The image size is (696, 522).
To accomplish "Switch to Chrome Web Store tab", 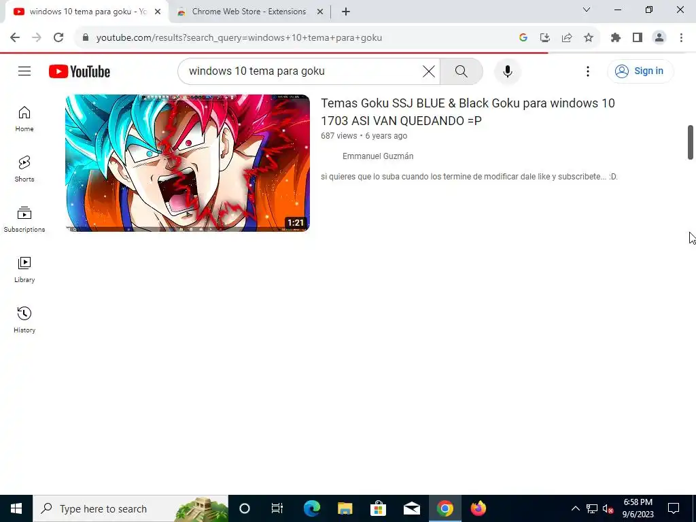I will coord(250,12).
